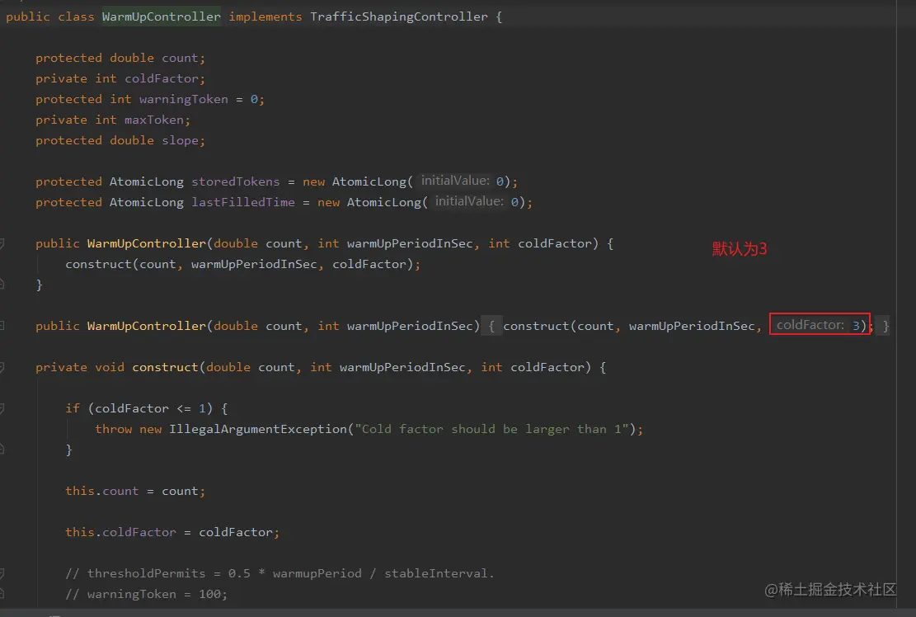Click two-argument WarmUpController constructor name
This screenshot has height=617, width=916.
click(x=147, y=326)
